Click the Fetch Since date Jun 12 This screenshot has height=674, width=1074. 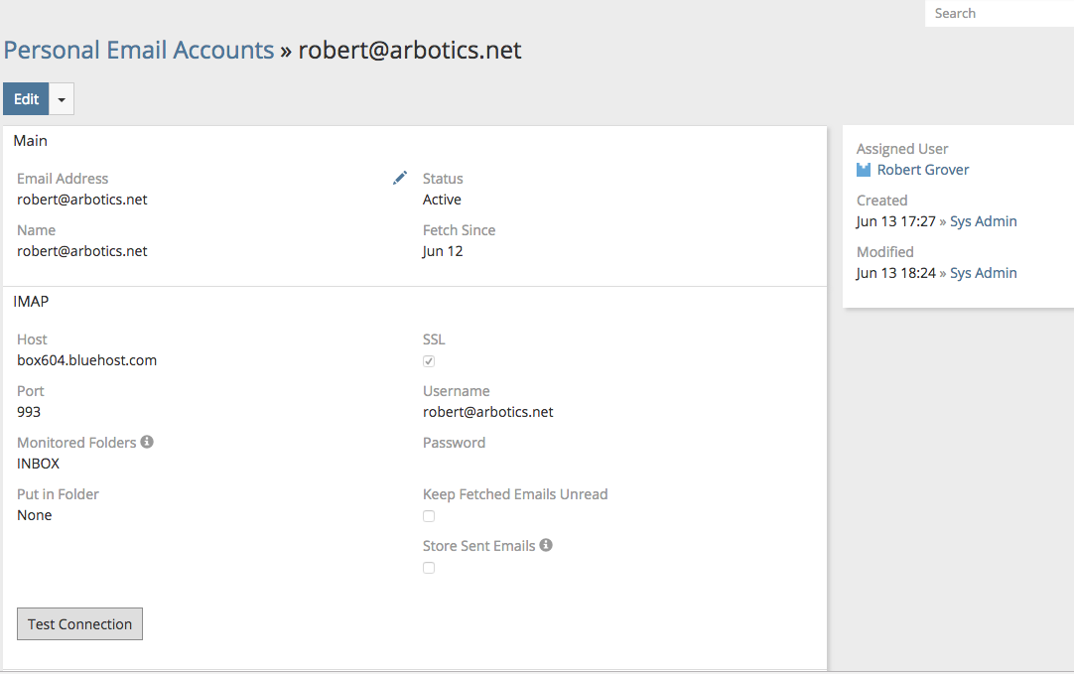pyautogui.click(x=443, y=251)
